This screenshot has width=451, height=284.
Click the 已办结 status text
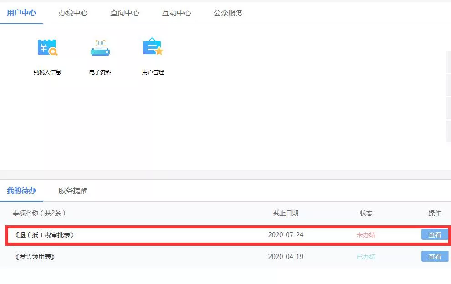click(366, 257)
